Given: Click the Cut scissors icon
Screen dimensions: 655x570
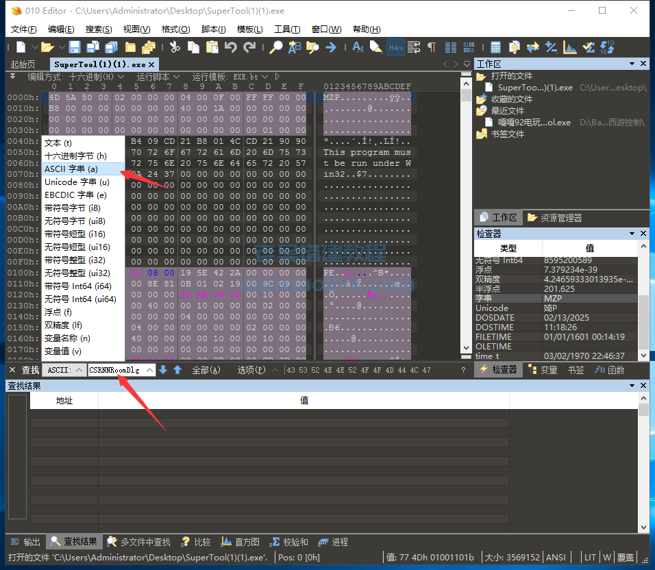Looking at the screenshot, I should [x=175, y=47].
